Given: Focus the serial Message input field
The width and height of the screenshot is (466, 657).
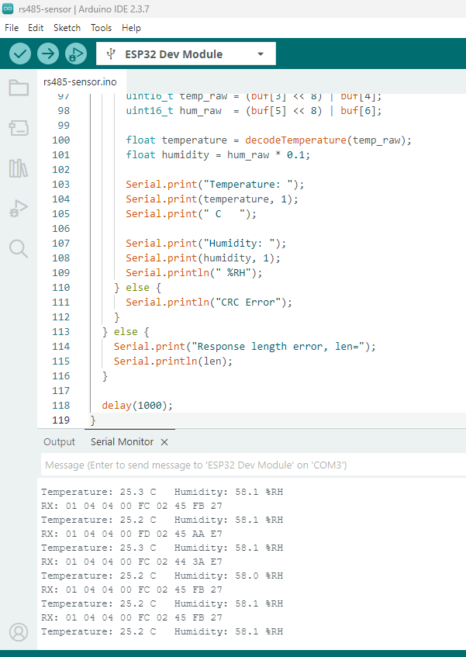Looking at the screenshot, I should (x=254, y=465).
